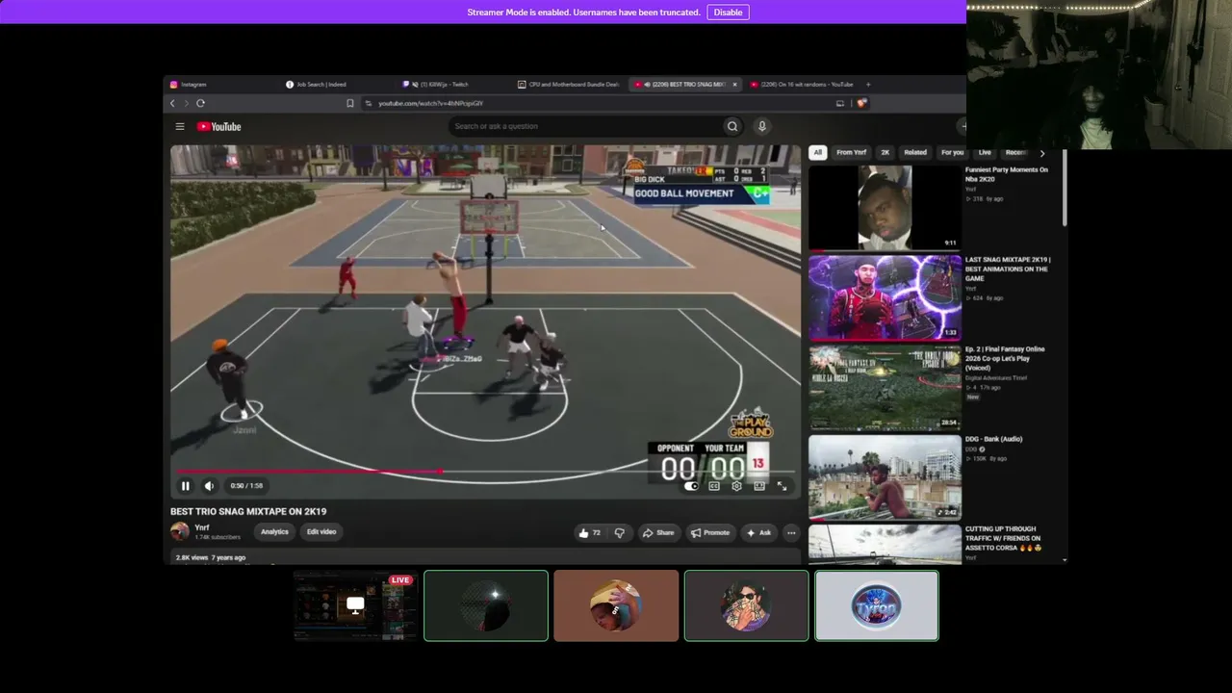Viewport: 1232px width, 693px height.
Task: Open the YouTube guide hamburger menu
Action: (180, 126)
